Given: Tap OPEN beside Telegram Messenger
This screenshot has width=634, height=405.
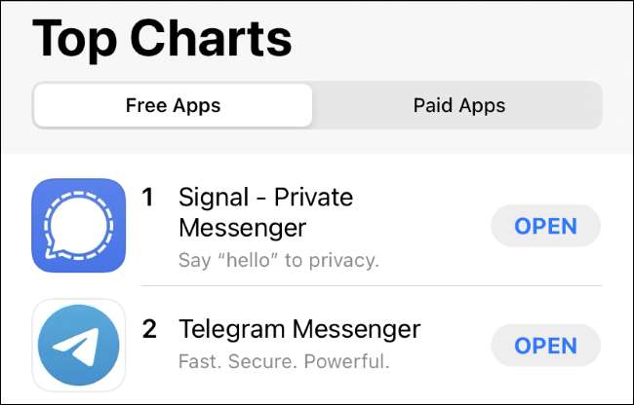Looking at the screenshot, I should click(545, 346).
